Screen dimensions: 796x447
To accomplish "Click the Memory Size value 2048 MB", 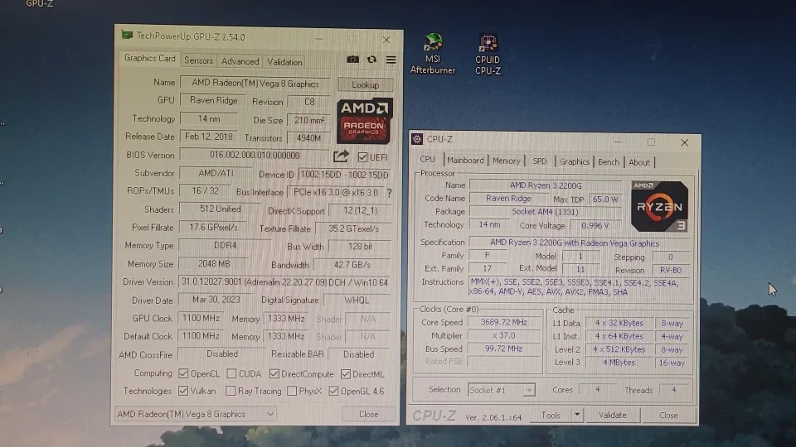I will coord(214,263).
